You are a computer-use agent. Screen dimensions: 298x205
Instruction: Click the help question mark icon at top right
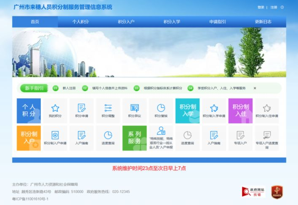(282, 7)
